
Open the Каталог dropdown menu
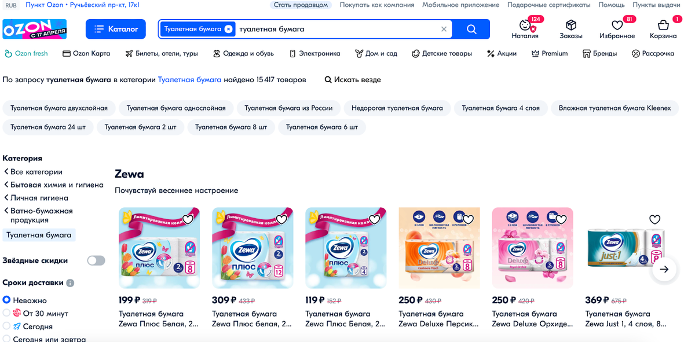coord(116,29)
